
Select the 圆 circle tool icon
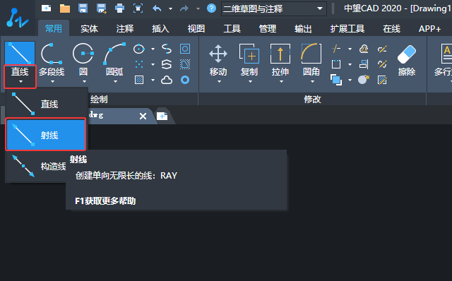tap(83, 54)
